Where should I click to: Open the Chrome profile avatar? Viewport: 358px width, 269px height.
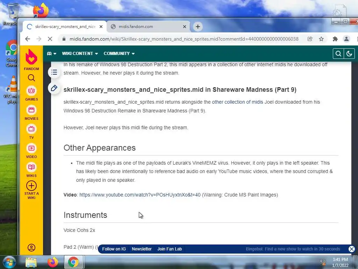pos(346,39)
